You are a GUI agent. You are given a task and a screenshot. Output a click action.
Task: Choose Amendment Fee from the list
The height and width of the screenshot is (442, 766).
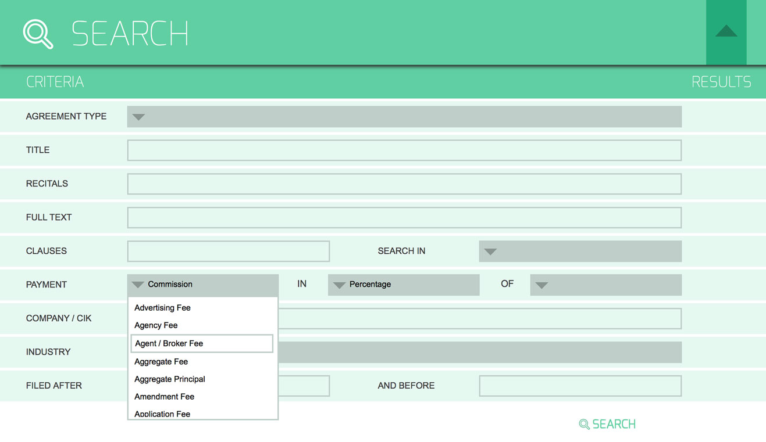164,397
